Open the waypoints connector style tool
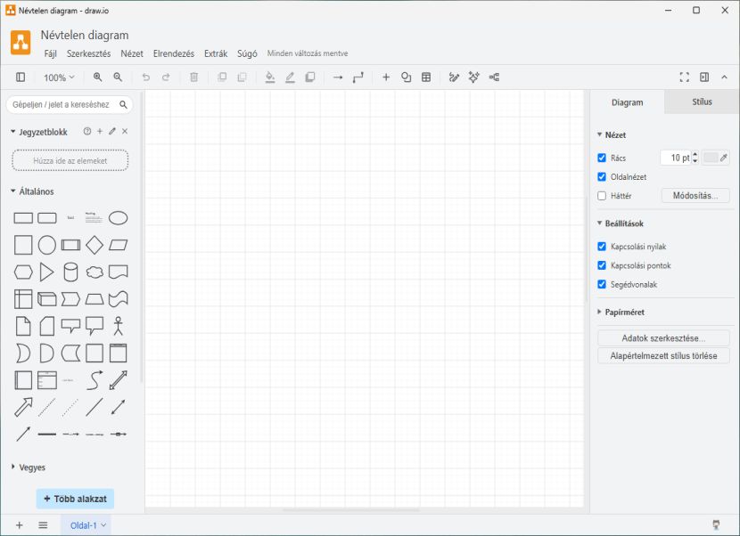Image resolution: width=740 pixels, height=536 pixels. click(358, 77)
